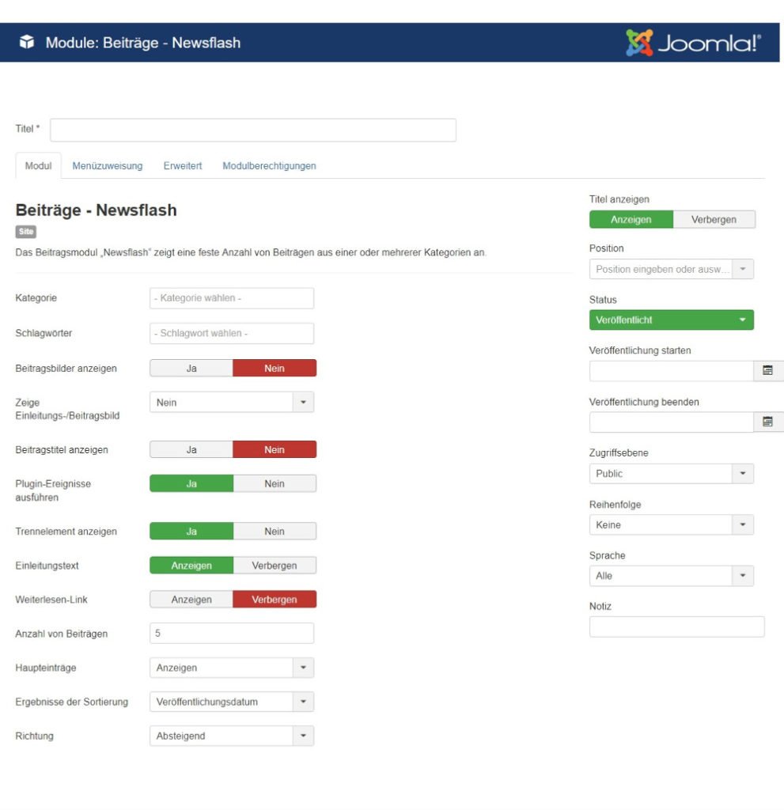Open the Zugriffsebene dropdown
The width and height of the screenshot is (784, 810).
click(x=672, y=473)
